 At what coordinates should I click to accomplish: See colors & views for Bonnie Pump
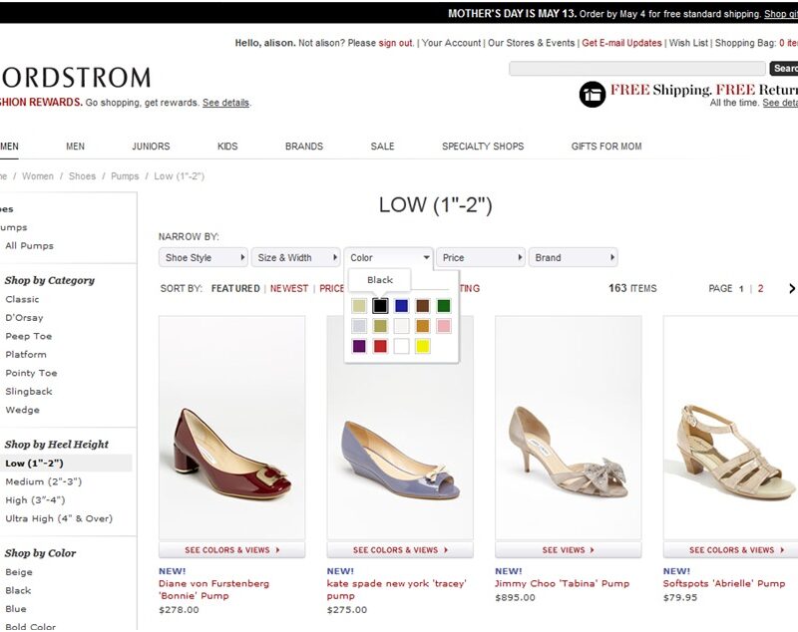pyautogui.click(x=232, y=550)
